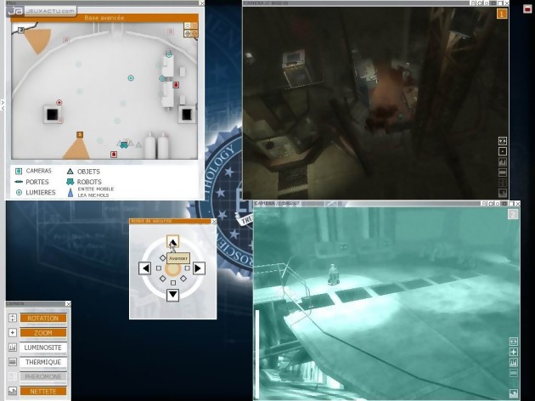Click teal light marker in map center

[131, 78]
